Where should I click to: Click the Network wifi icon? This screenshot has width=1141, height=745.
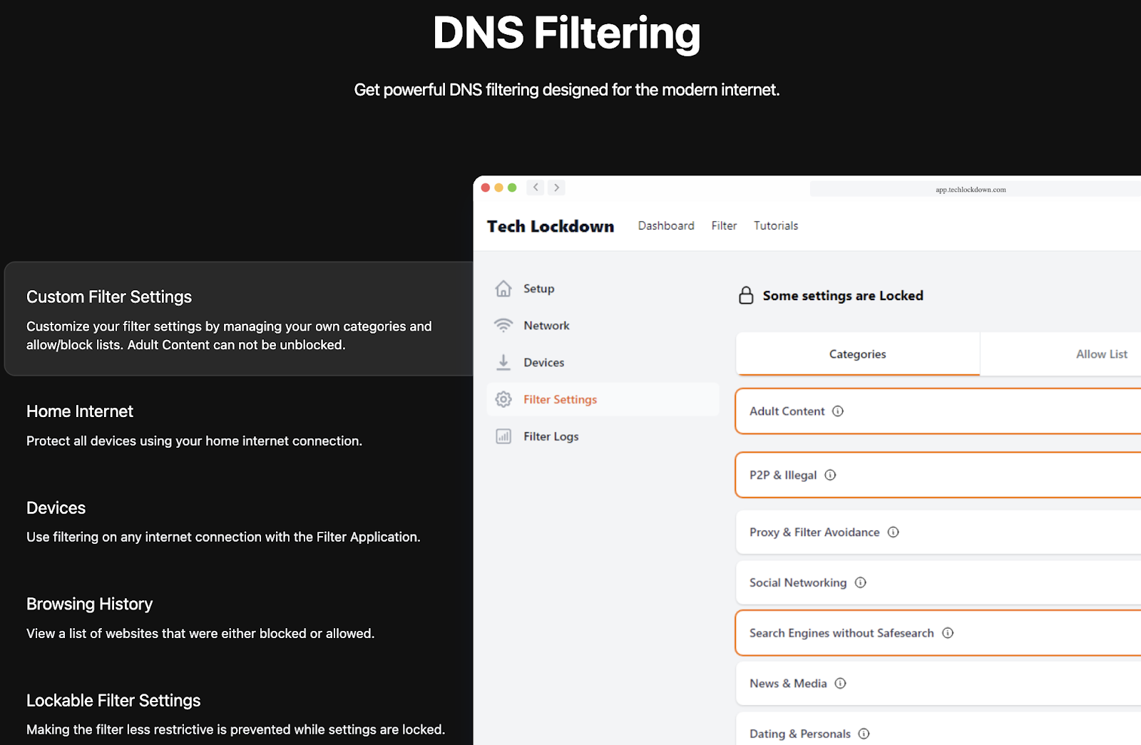point(503,326)
